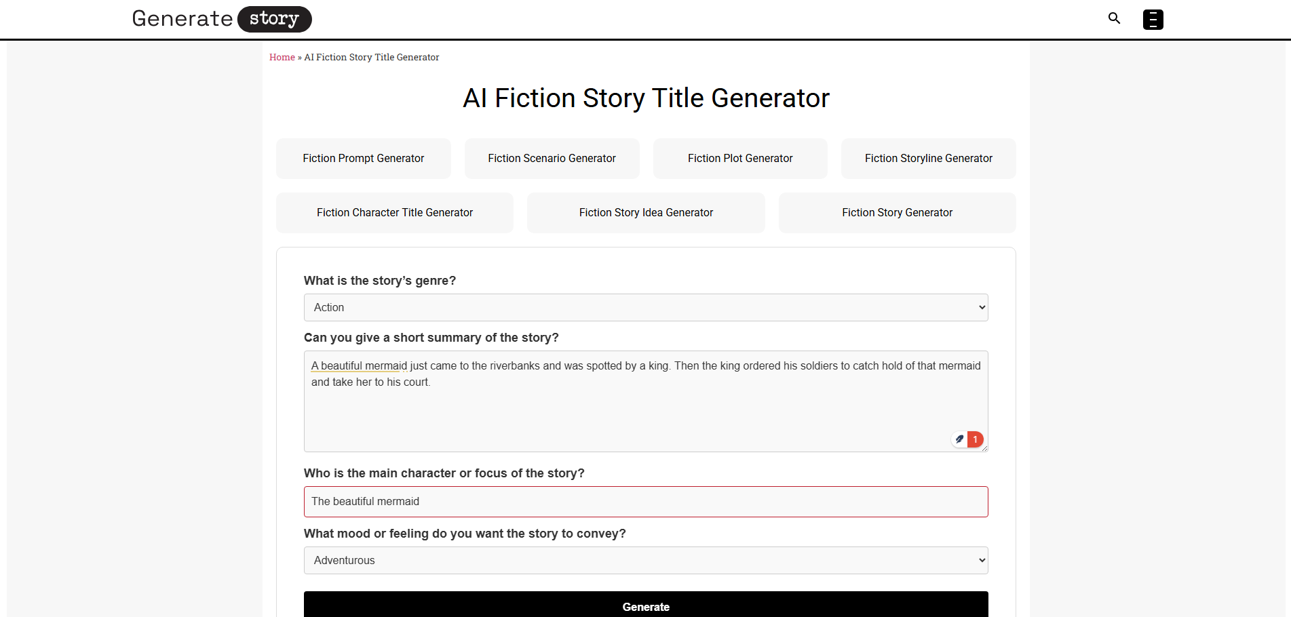This screenshot has width=1291, height=617.
Task: Open the mood dropdown showing Adventurous
Action: tap(645, 560)
